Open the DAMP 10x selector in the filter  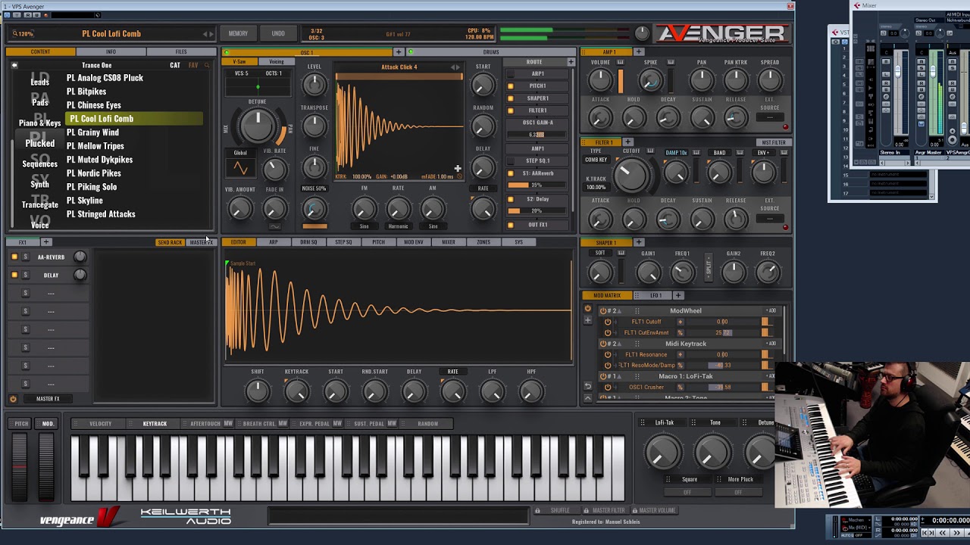tap(676, 153)
